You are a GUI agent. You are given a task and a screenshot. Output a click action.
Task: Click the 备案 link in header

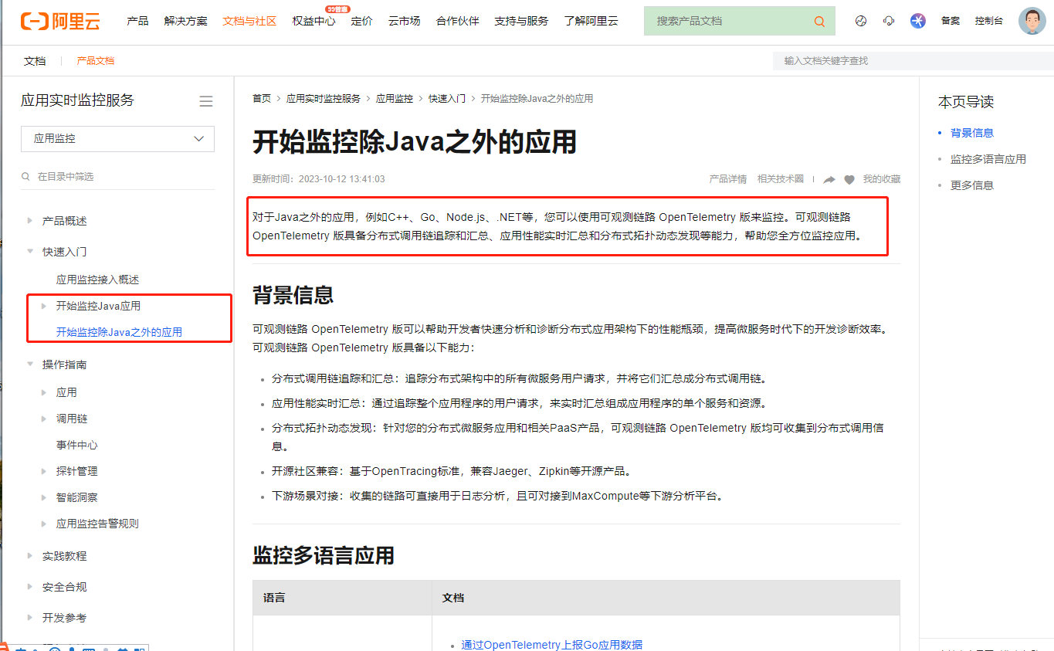click(951, 21)
